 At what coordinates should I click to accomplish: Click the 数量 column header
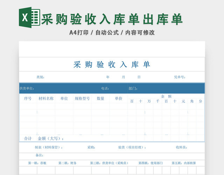[100, 98]
